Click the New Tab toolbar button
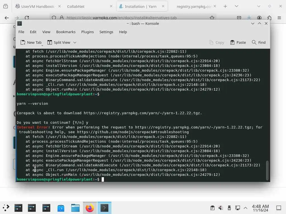 pos(31,42)
